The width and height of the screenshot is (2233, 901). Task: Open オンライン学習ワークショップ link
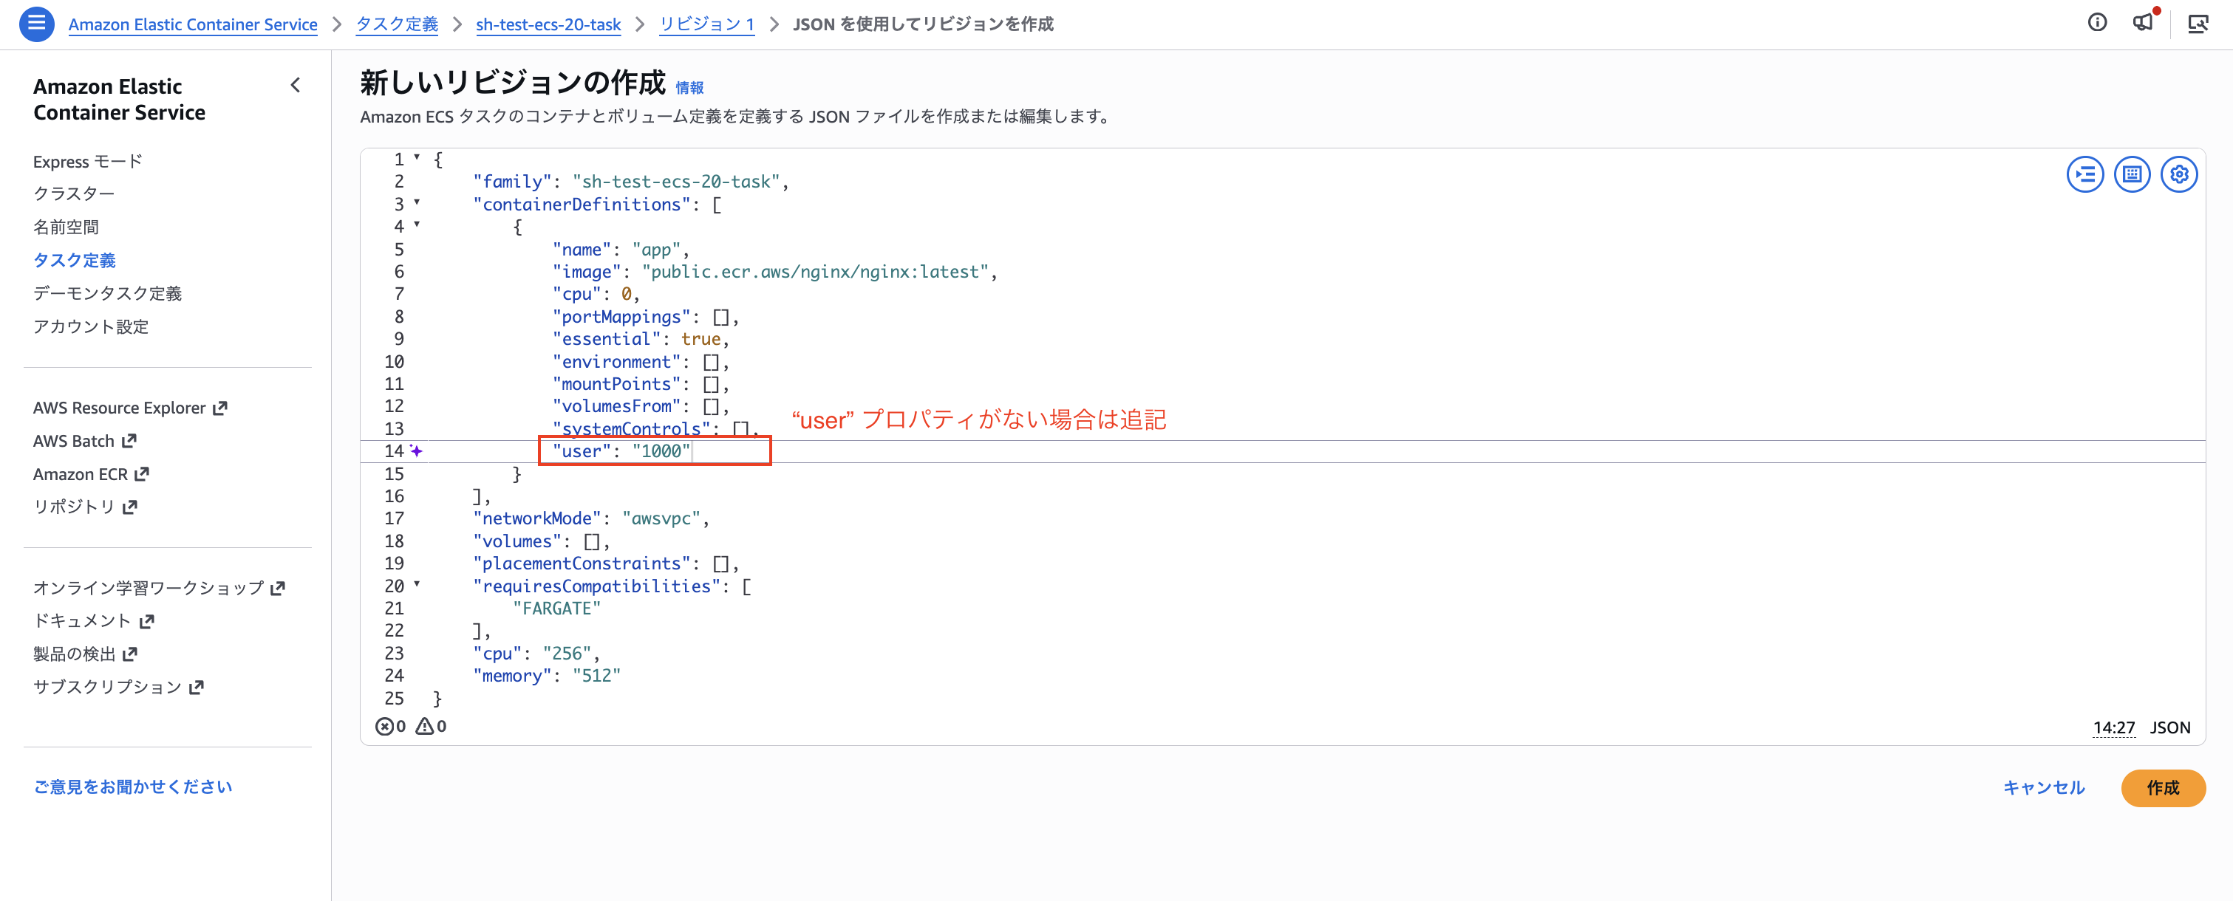tap(149, 589)
